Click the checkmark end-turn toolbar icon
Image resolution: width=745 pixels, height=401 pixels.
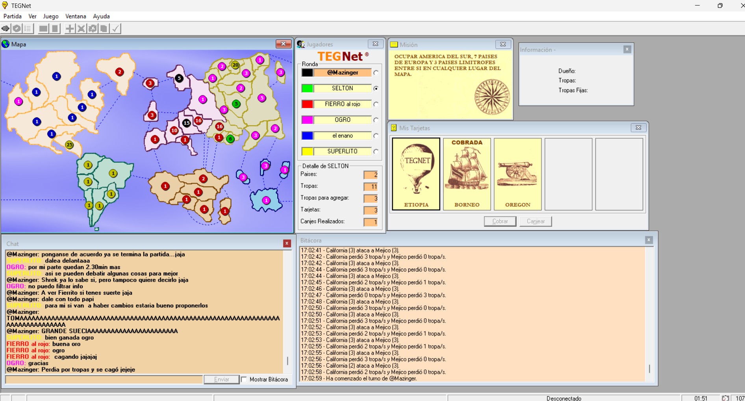[x=115, y=28]
